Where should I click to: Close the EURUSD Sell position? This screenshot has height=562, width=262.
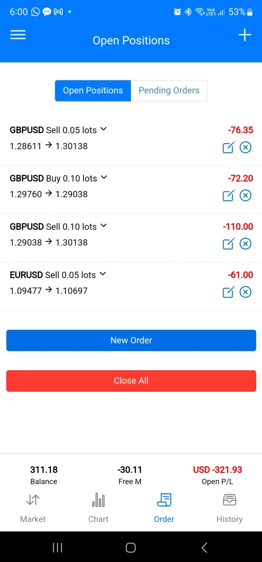click(245, 292)
